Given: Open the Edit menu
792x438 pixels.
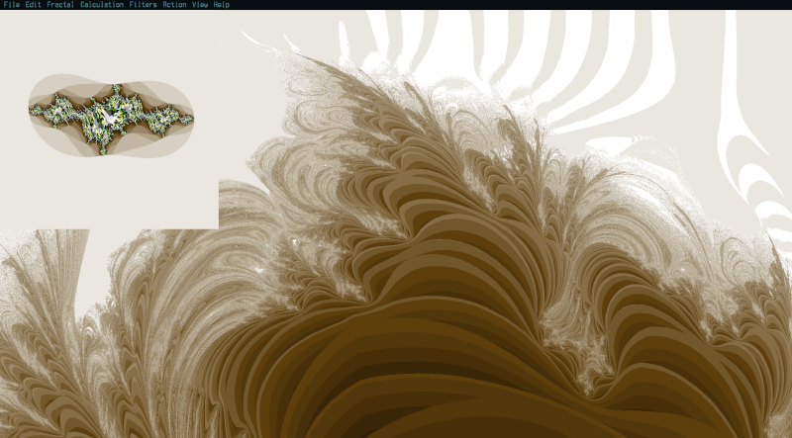Looking at the screenshot, I should click(x=34, y=5).
